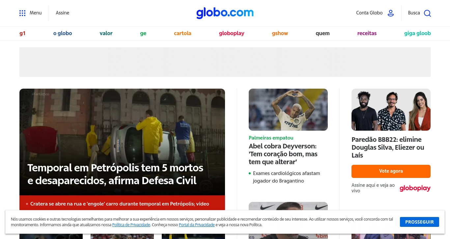
Task: Open the Portal da Privacidade link
Action: point(197,225)
